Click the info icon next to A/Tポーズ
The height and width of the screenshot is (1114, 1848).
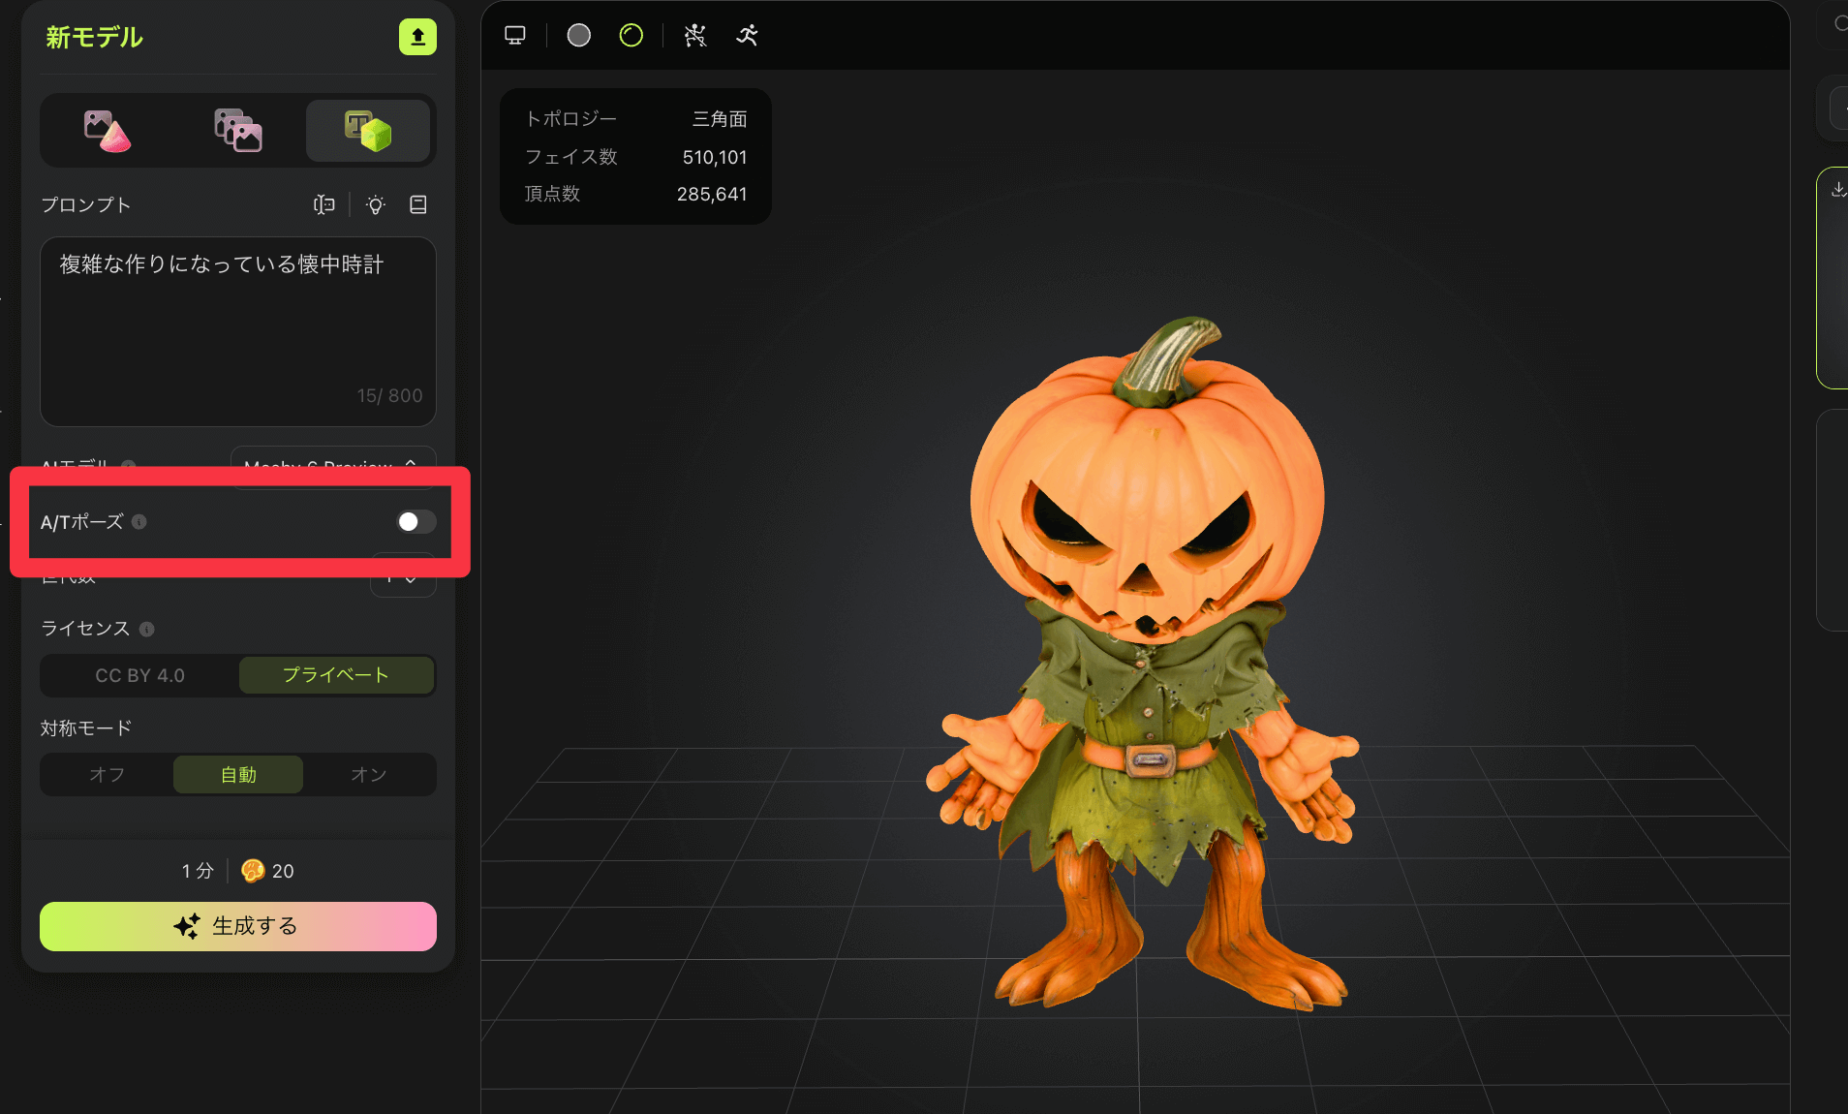click(x=139, y=522)
